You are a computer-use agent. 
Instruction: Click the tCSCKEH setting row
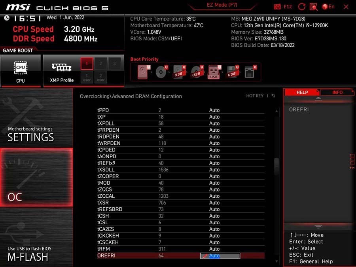(x=181, y=242)
